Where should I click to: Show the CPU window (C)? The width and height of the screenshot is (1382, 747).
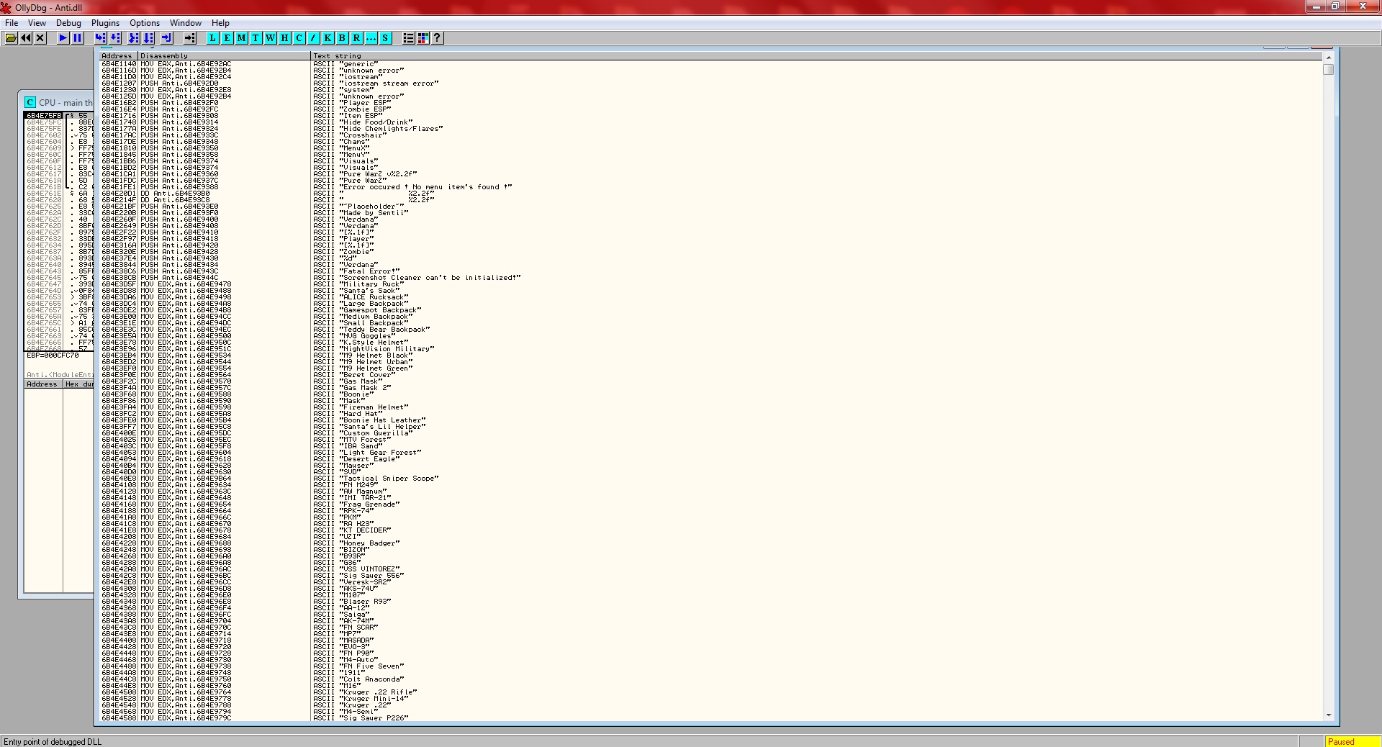point(299,38)
